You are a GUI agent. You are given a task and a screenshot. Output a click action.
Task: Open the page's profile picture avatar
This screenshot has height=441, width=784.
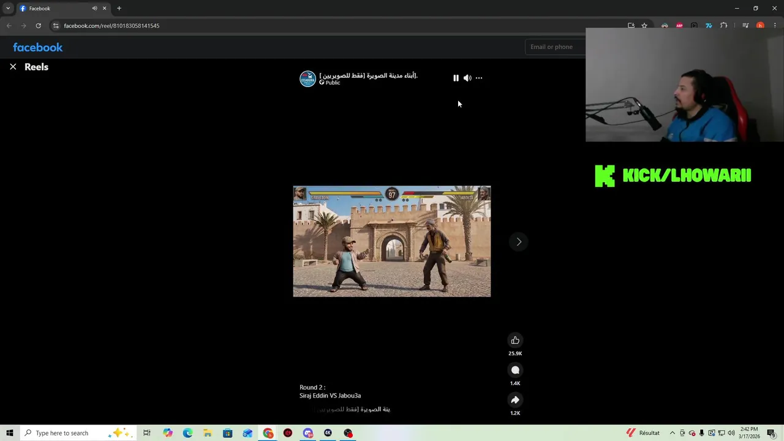307,78
